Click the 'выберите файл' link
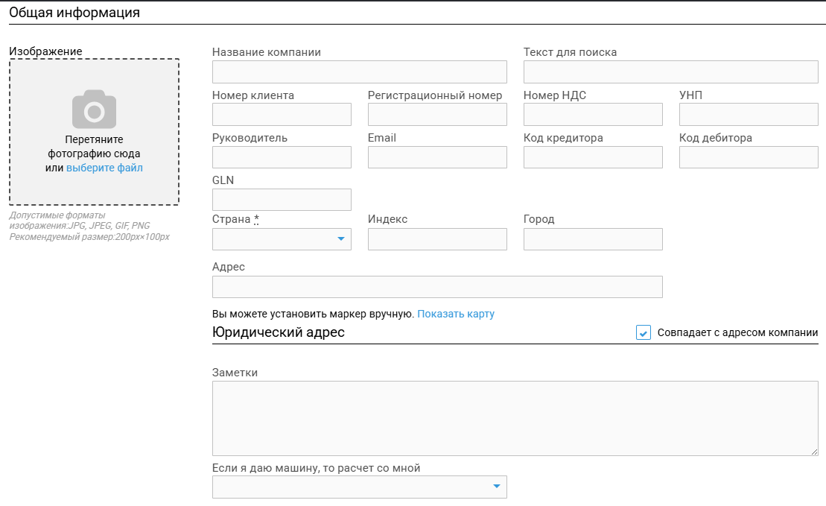Screen dimensions: 826x506 (104, 168)
